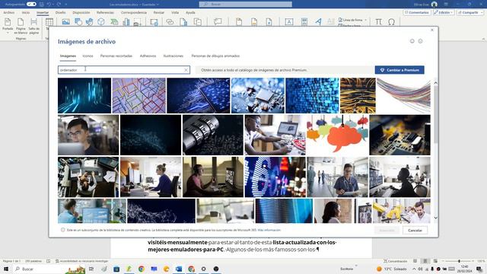The height and width of the screenshot is (274, 487).
Task: Open the Ilustraciones tab
Action: 173,56
